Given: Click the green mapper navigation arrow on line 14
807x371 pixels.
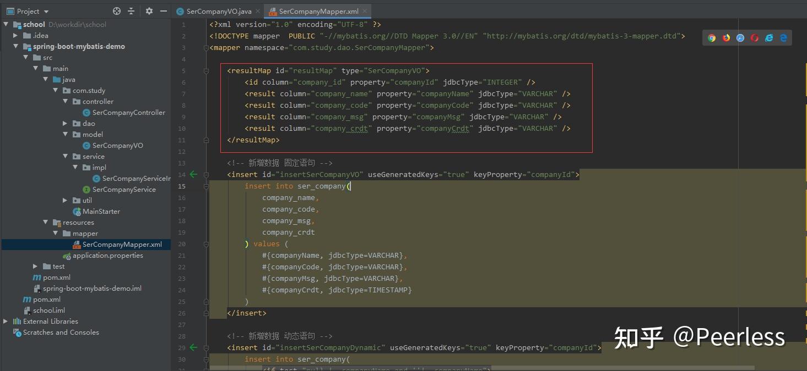Looking at the screenshot, I should [193, 174].
